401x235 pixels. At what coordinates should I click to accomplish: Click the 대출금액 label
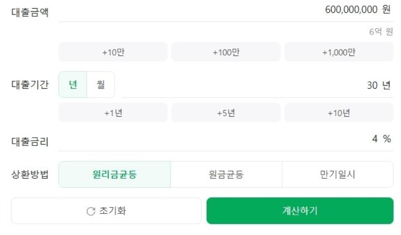(x=30, y=12)
